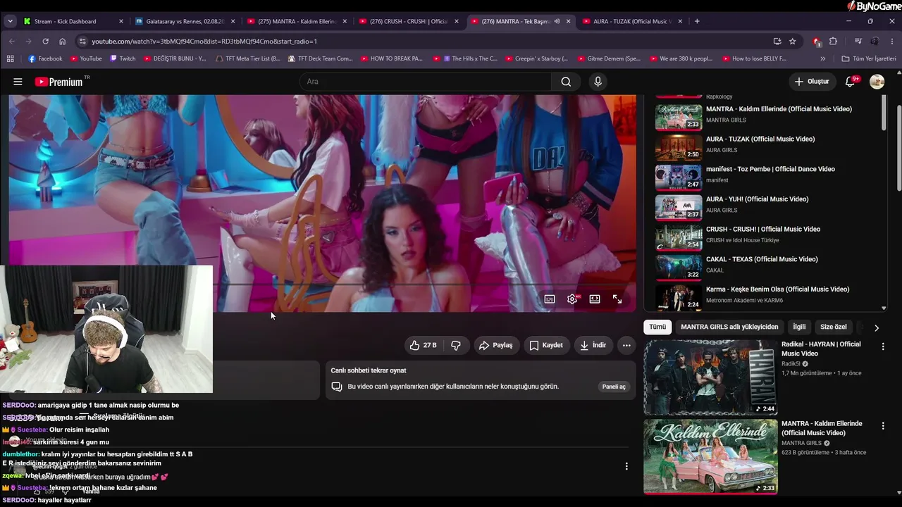Open the account avatar menu
Image resolution: width=902 pixels, height=507 pixels.
click(x=877, y=82)
